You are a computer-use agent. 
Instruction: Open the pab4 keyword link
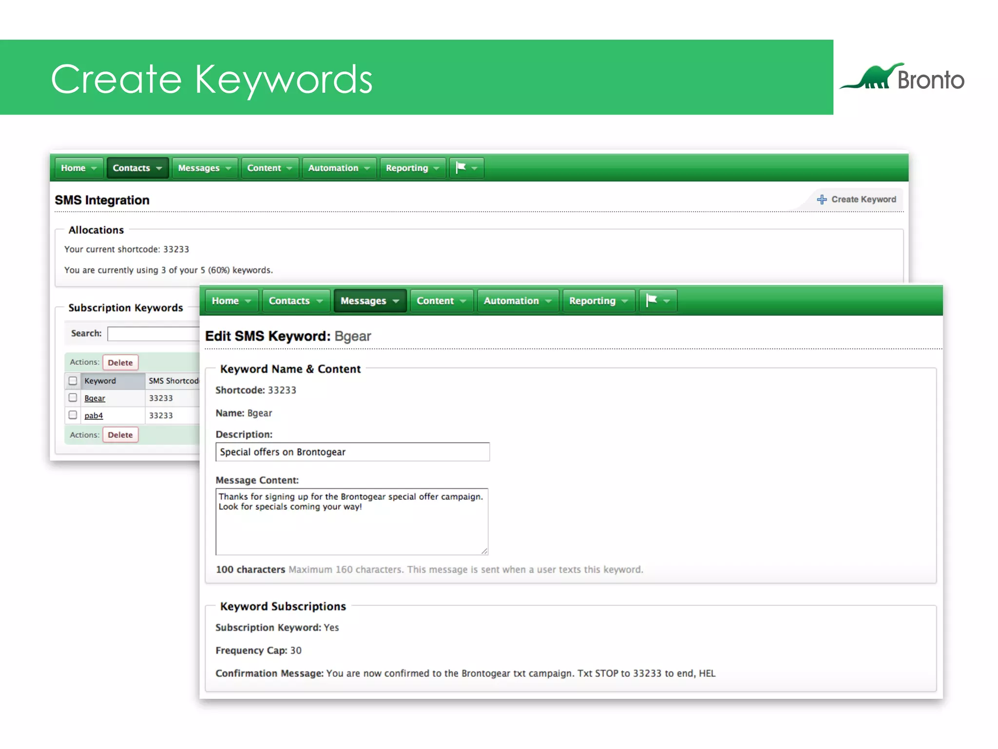94,415
